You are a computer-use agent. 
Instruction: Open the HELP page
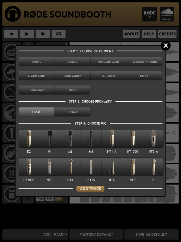click(x=149, y=34)
